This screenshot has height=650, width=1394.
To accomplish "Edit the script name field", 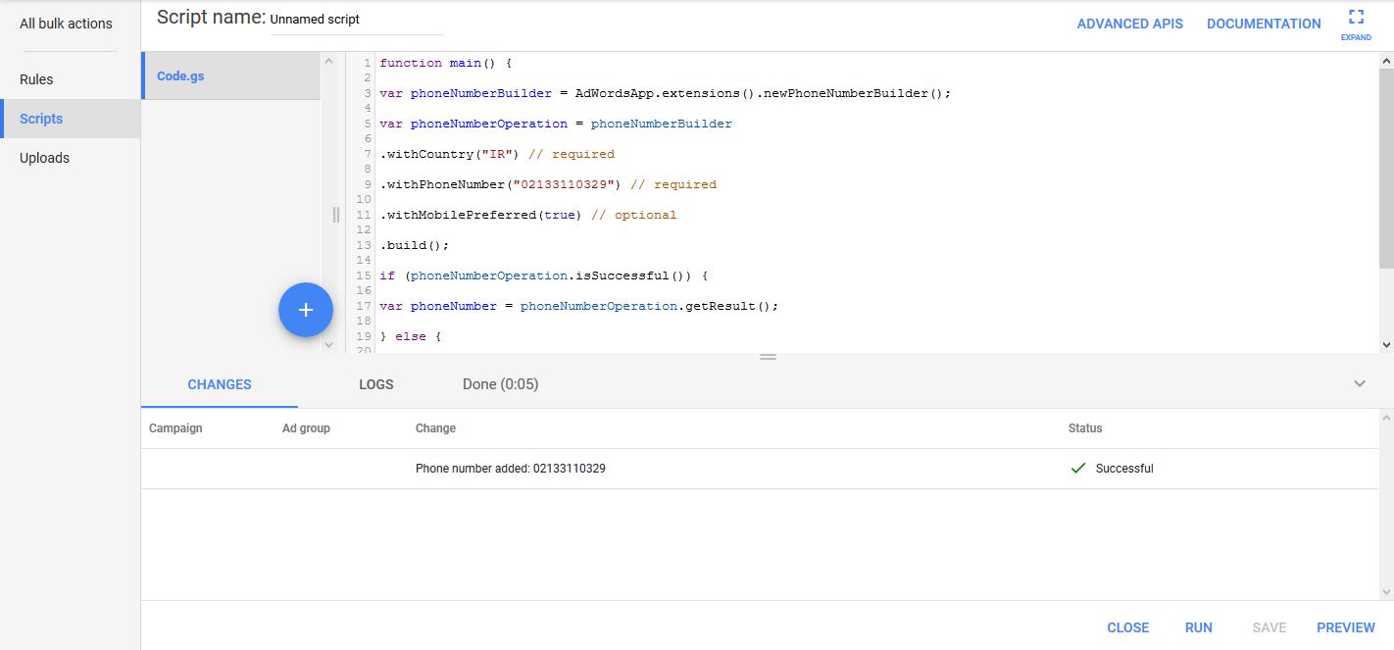I will [356, 20].
